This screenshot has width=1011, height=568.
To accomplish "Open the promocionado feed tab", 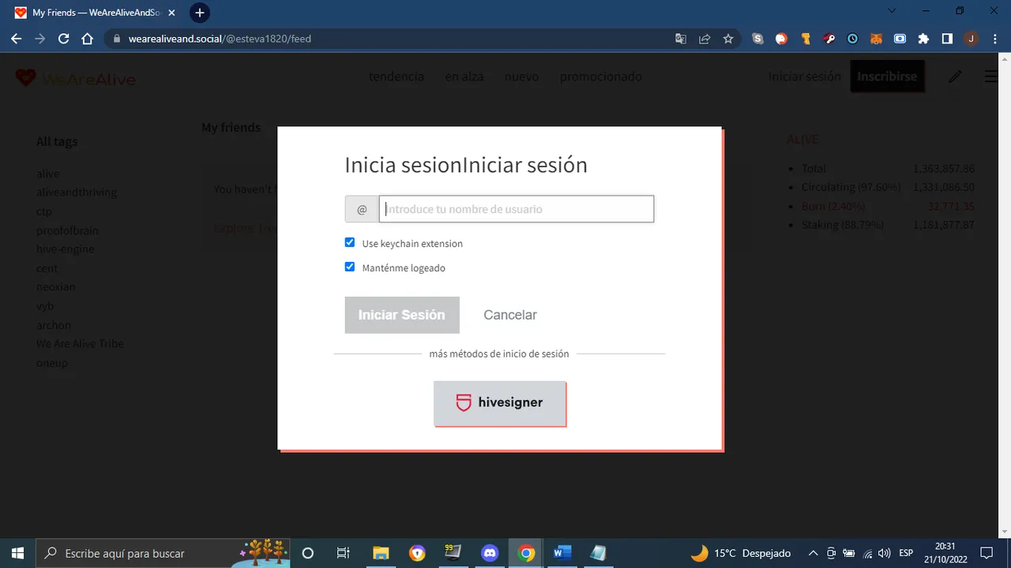I will click(601, 77).
